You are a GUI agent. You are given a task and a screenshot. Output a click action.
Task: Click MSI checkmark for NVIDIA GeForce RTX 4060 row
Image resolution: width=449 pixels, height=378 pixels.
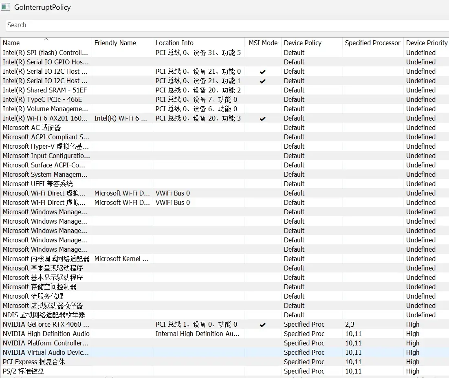pyautogui.click(x=262, y=325)
